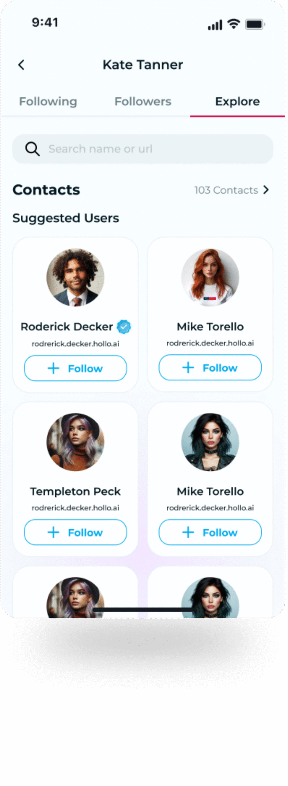Follow the black-haired Mike Torello

pos(210,532)
